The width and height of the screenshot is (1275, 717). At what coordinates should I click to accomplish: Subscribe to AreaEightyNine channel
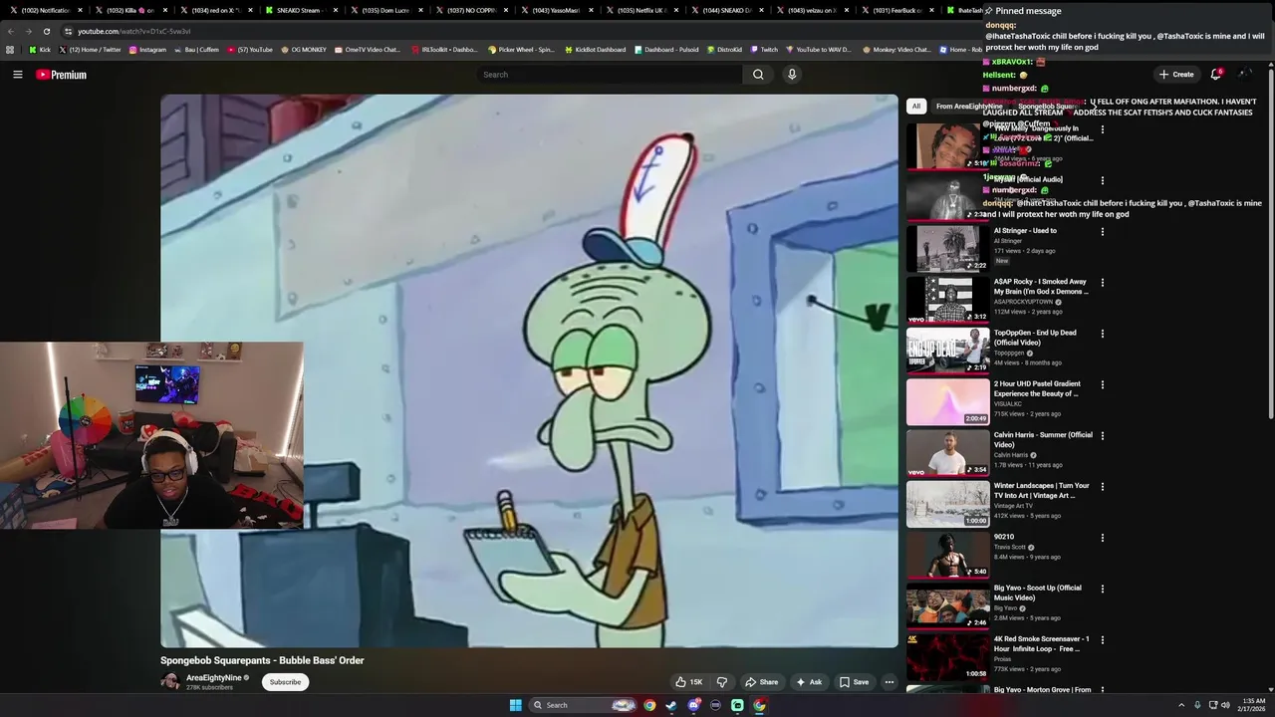[285, 682]
